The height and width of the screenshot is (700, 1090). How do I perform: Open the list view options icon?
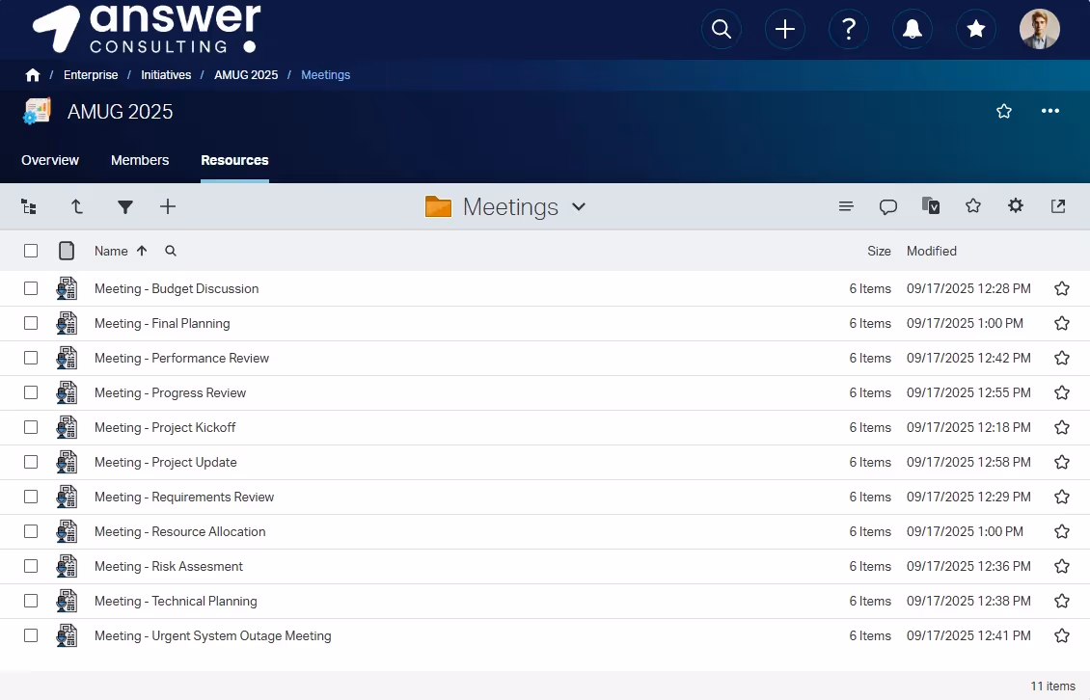846,206
